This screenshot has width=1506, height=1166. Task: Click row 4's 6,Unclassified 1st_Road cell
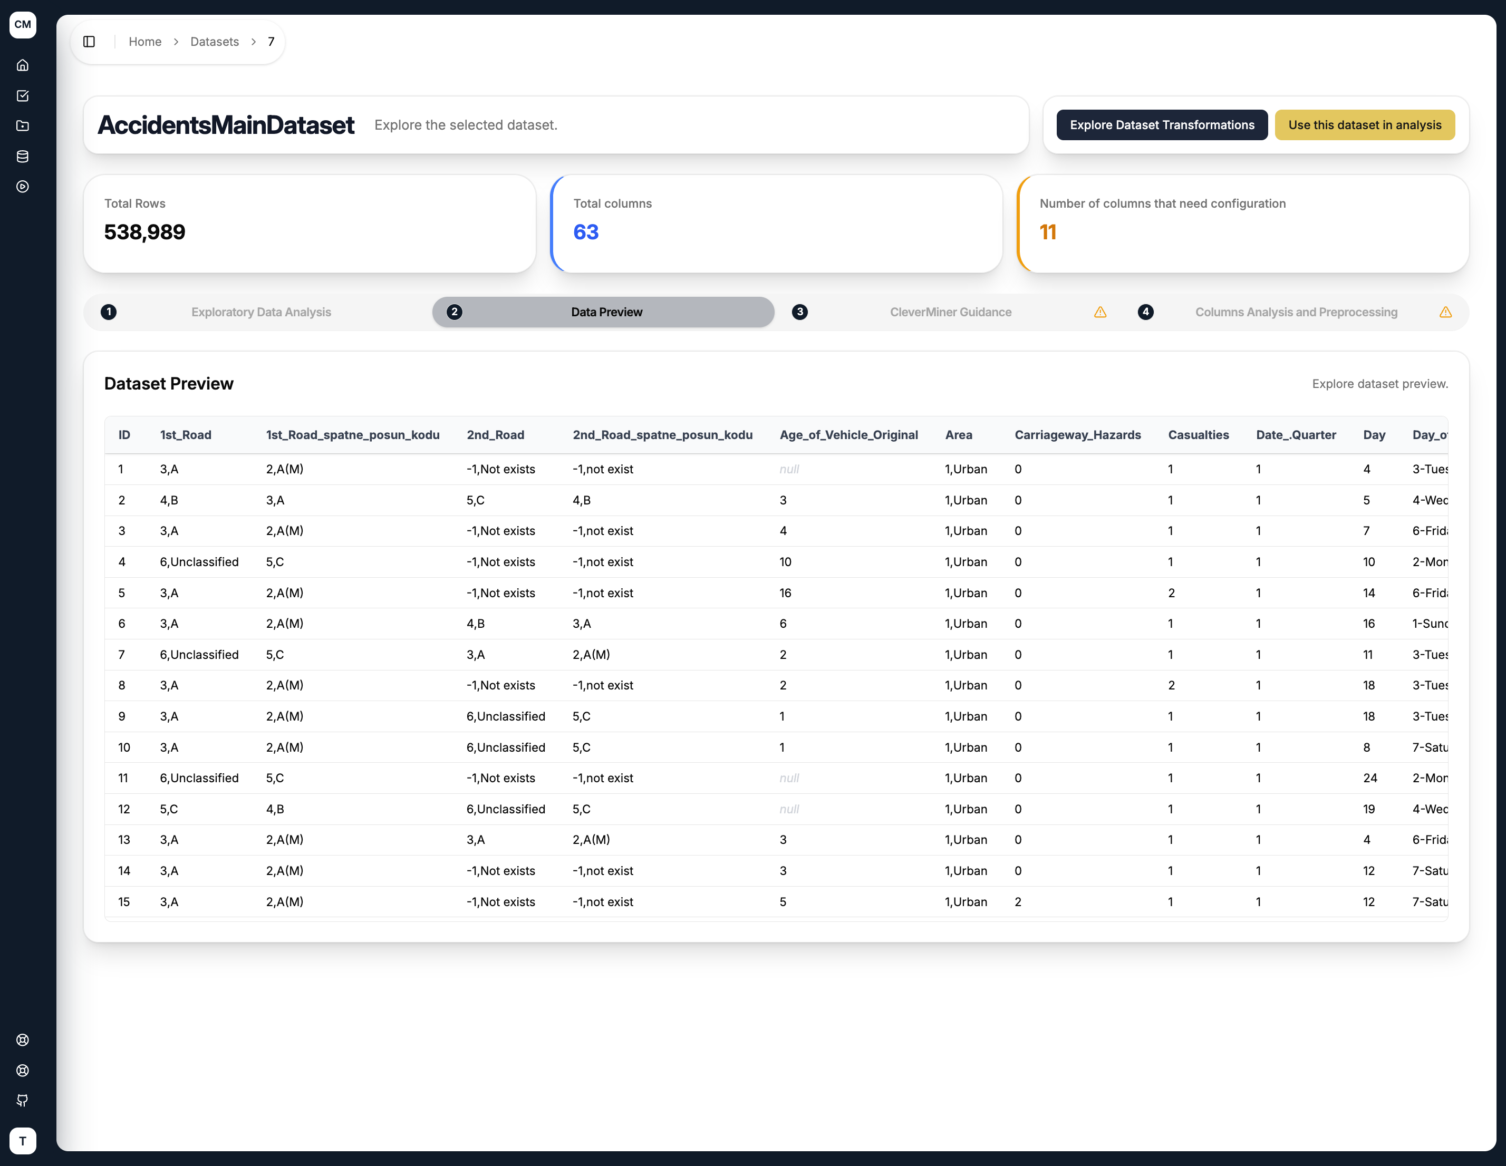click(199, 561)
